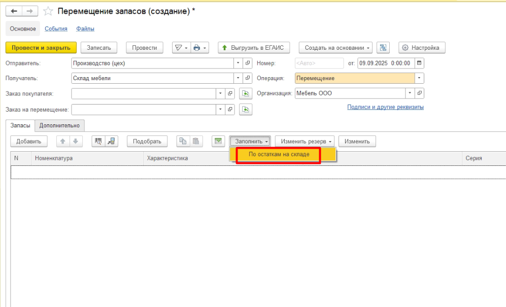Image resolution: width=506 pixels, height=307 pixels.
Task: Fill by Заказ на перемещение green arrow icon
Action: [246, 110]
